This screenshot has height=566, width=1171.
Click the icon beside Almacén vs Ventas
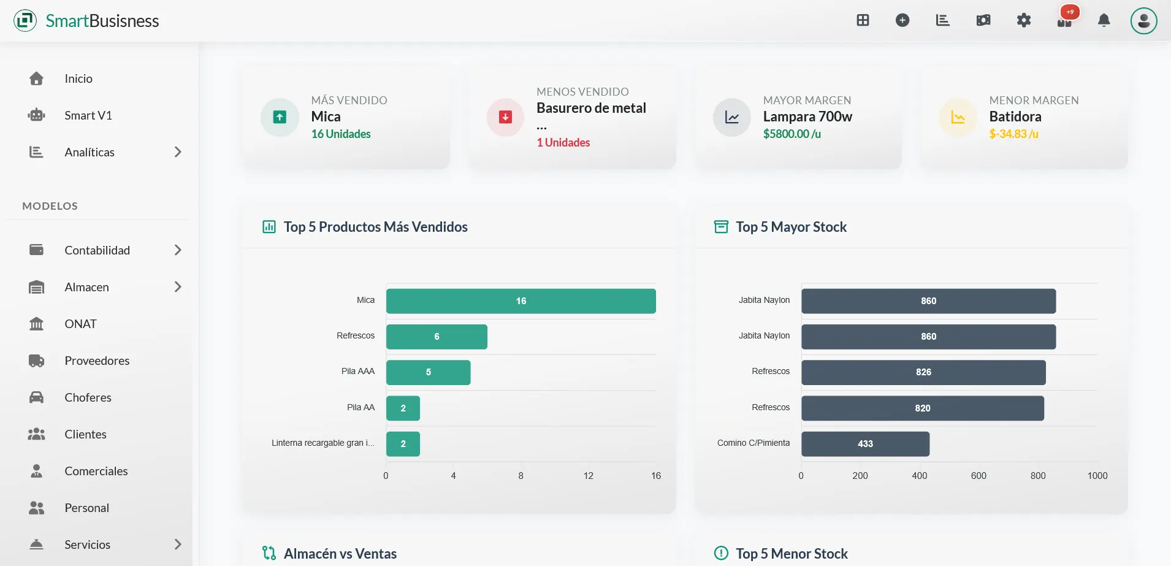click(x=269, y=553)
